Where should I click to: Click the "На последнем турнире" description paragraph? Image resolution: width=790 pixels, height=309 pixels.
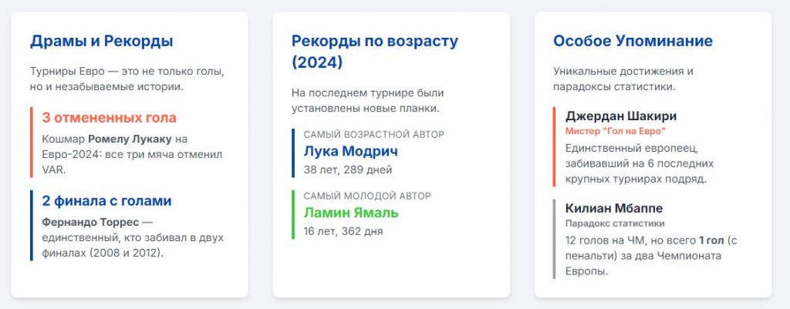click(366, 101)
